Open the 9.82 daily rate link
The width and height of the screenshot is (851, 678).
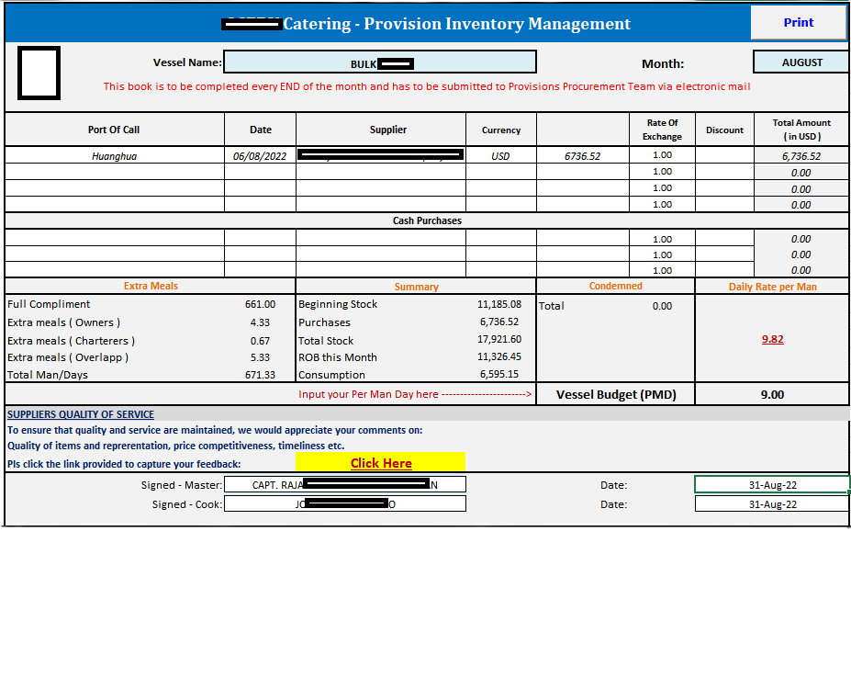coord(772,339)
